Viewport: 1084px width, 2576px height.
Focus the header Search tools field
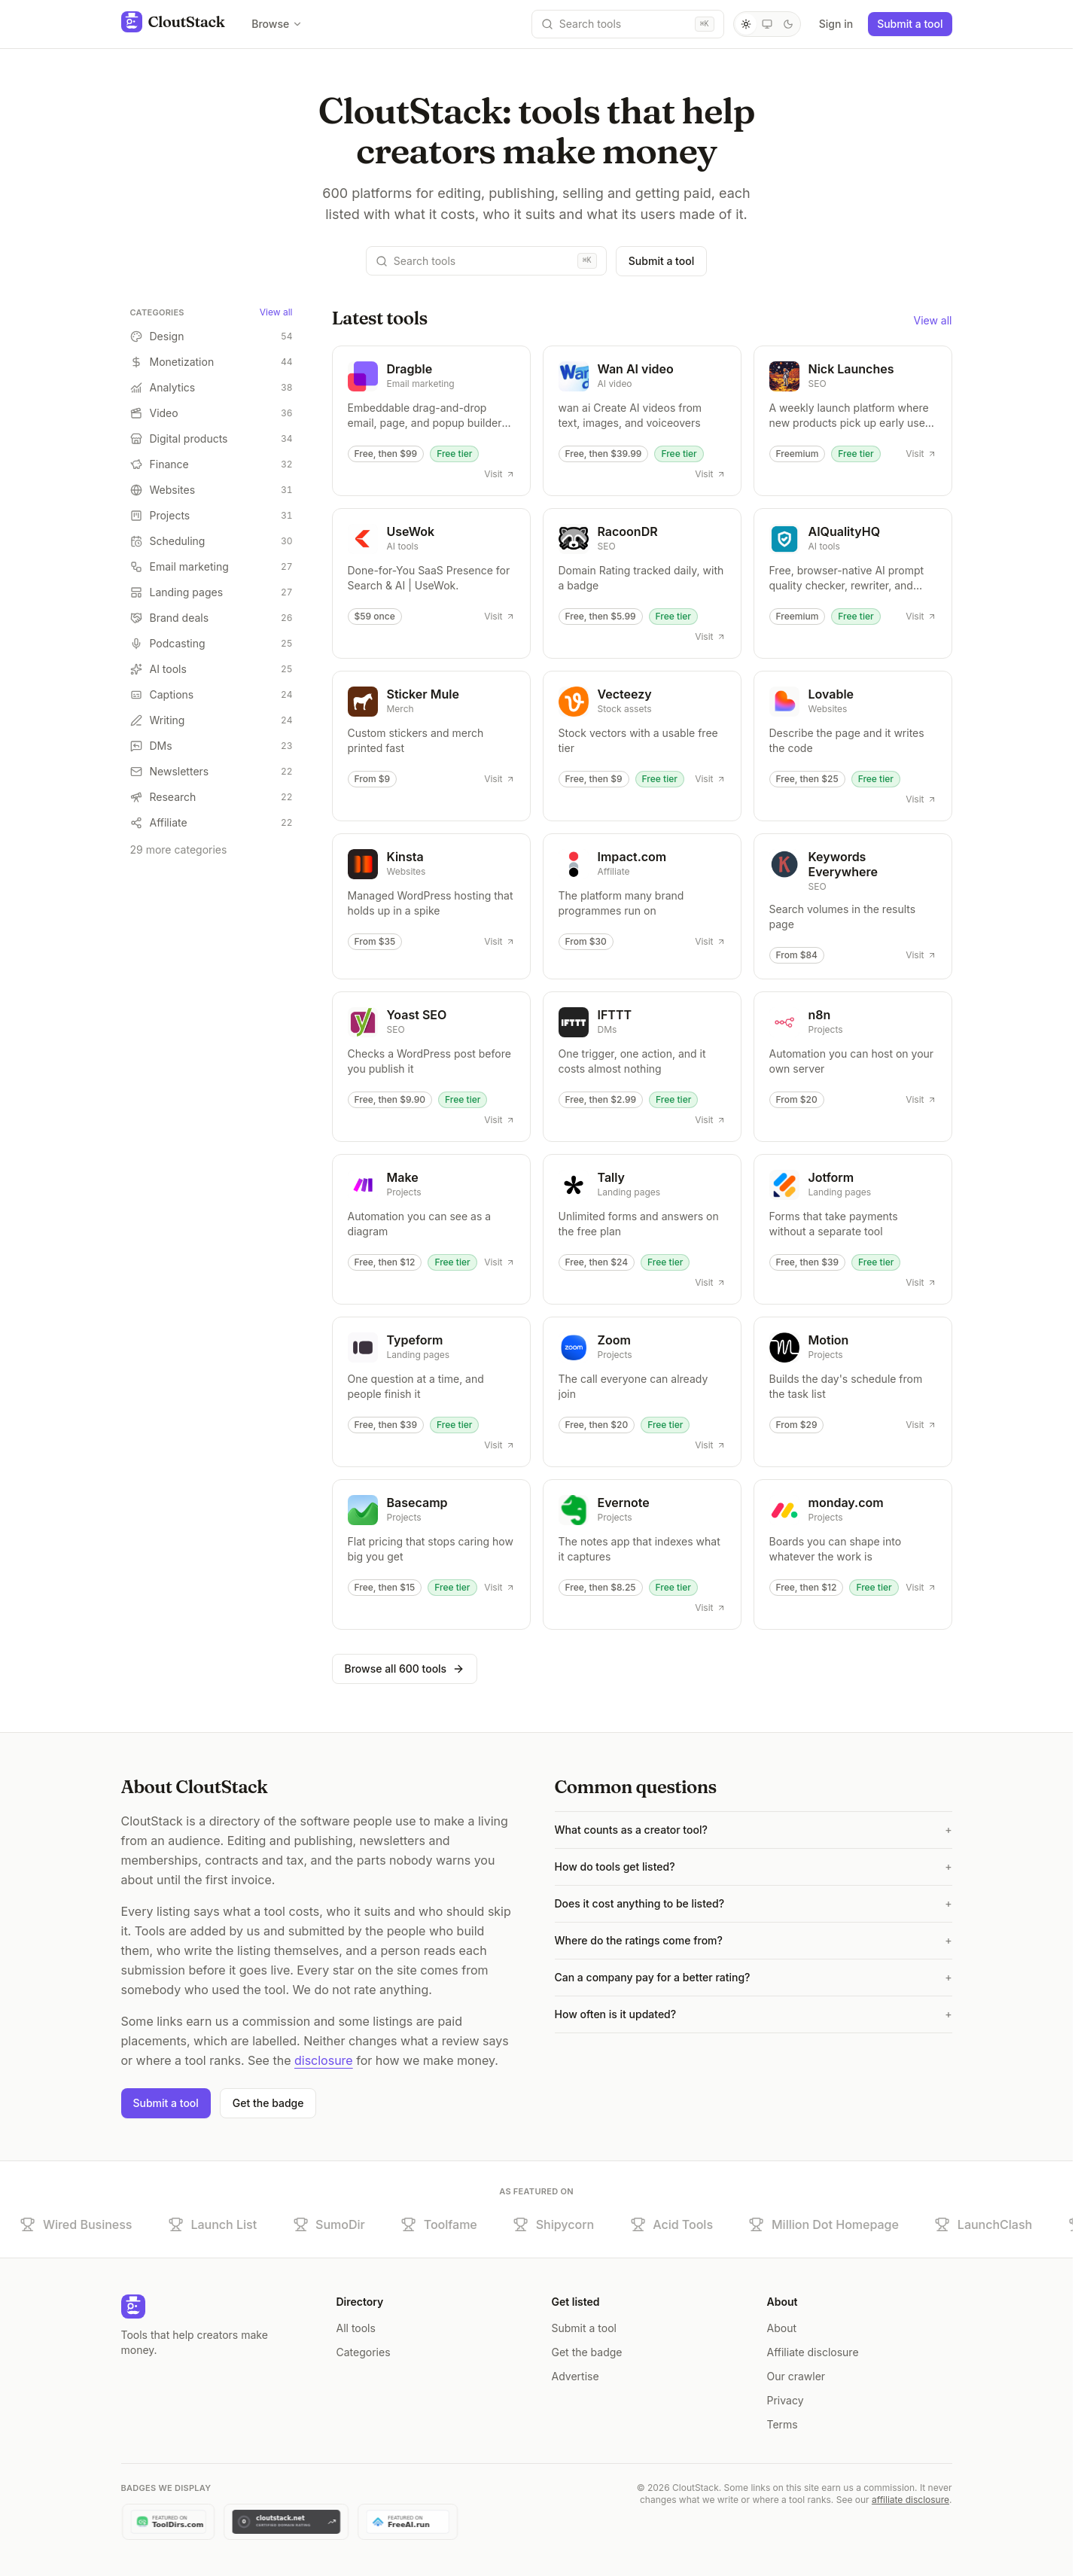coord(634,24)
